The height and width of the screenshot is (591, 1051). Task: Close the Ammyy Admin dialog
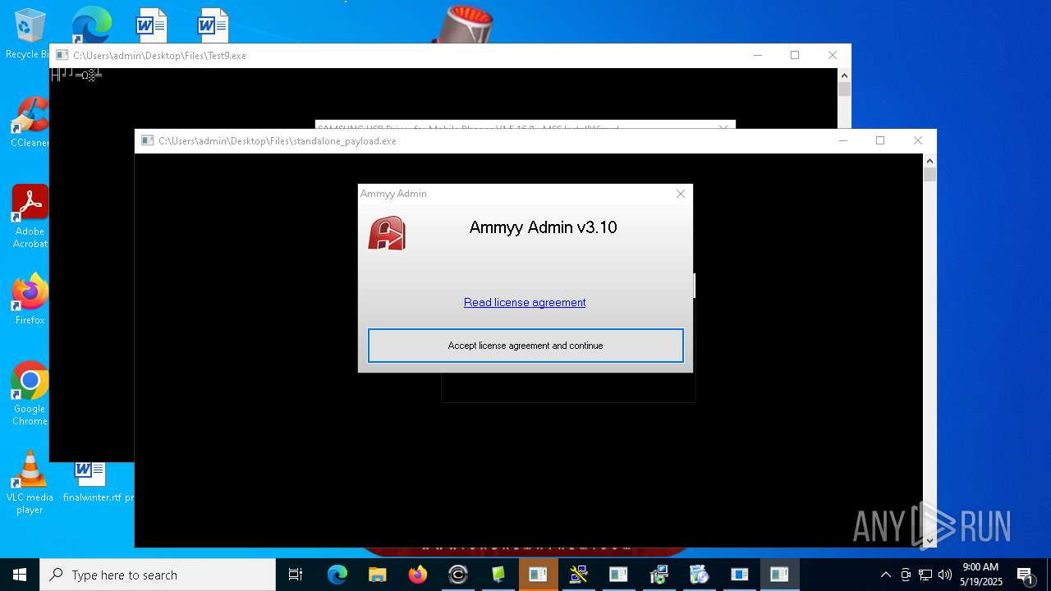(x=681, y=194)
